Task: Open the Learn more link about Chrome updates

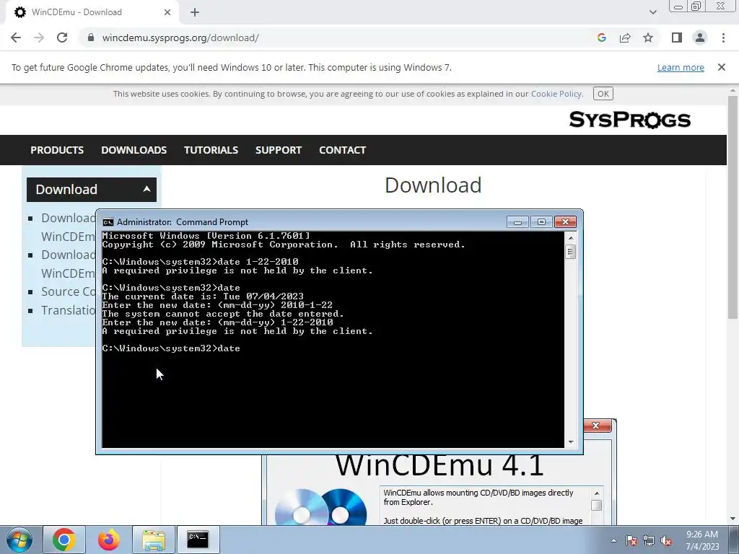Action: click(x=681, y=67)
